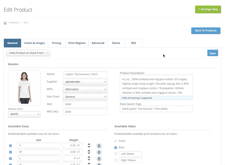Move size L down with arrow
The height and width of the screenshot is (165, 225).
(x=89, y=160)
